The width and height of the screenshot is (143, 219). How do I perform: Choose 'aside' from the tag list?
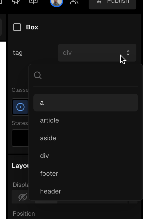[x=86, y=138]
